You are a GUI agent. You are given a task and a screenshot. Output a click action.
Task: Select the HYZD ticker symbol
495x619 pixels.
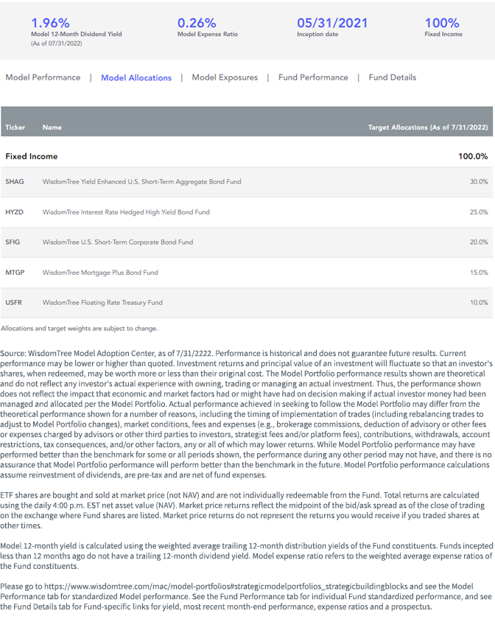(x=14, y=212)
